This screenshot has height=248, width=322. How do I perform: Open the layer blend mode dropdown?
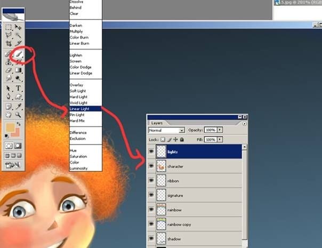click(x=166, y=130)
